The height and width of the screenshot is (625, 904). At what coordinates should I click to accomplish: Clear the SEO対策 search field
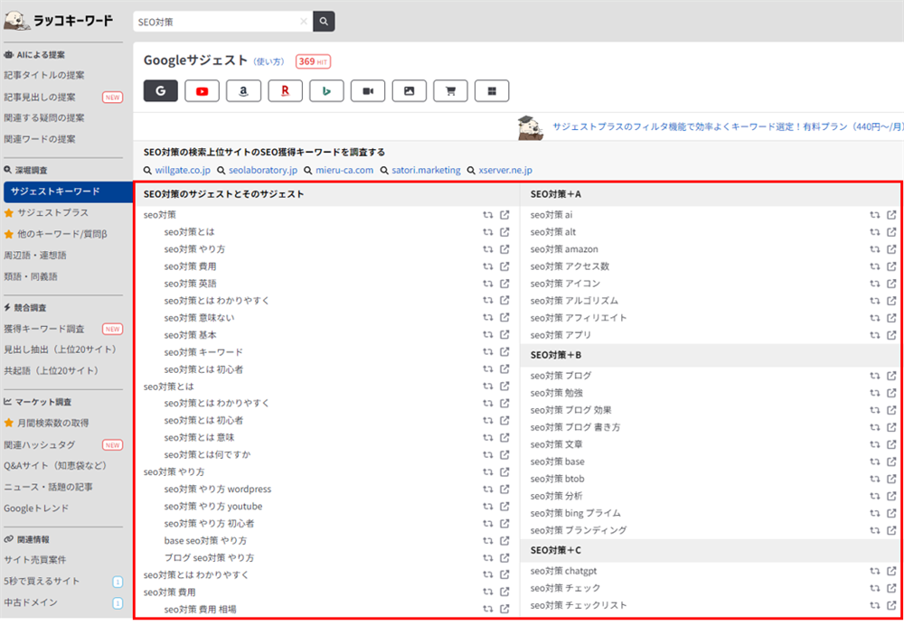[303, 22]
